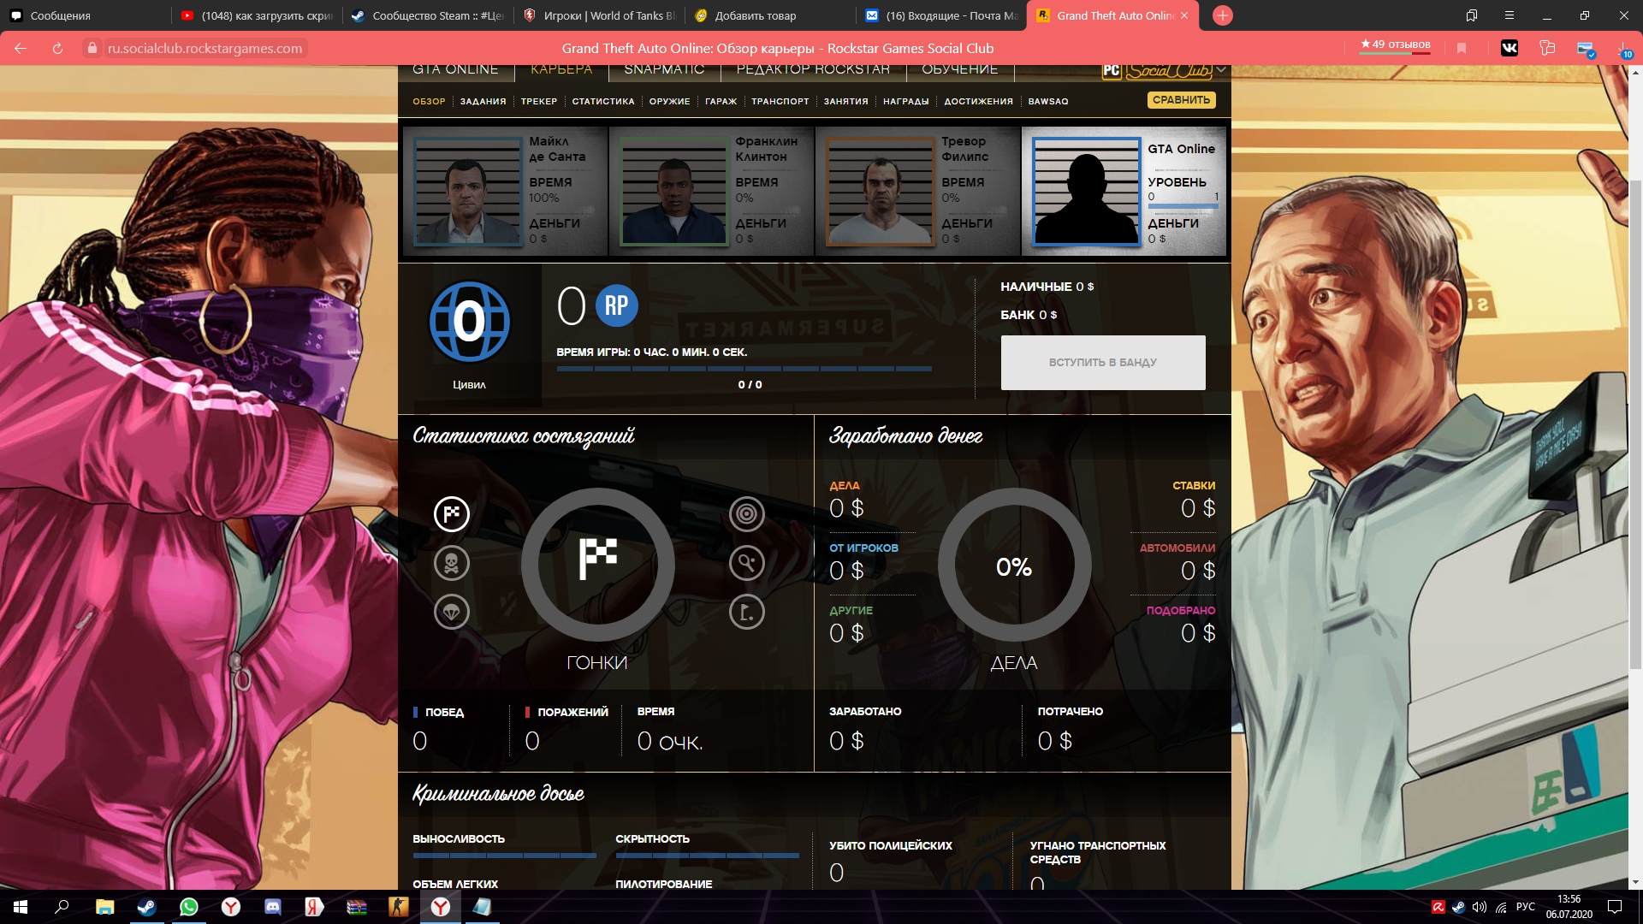Go back with the browser back arrow
Screen dimensions: 1643x924
click(x=21, y=49)
